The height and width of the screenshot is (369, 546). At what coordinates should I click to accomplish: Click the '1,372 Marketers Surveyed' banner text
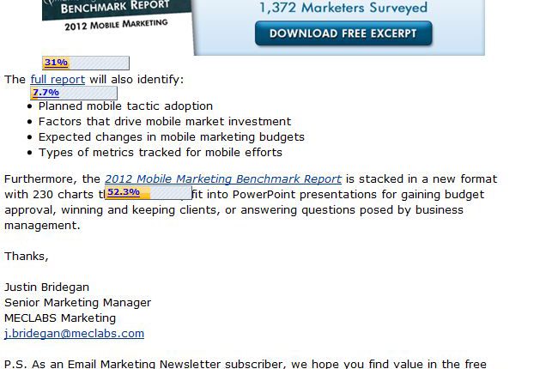343,9
